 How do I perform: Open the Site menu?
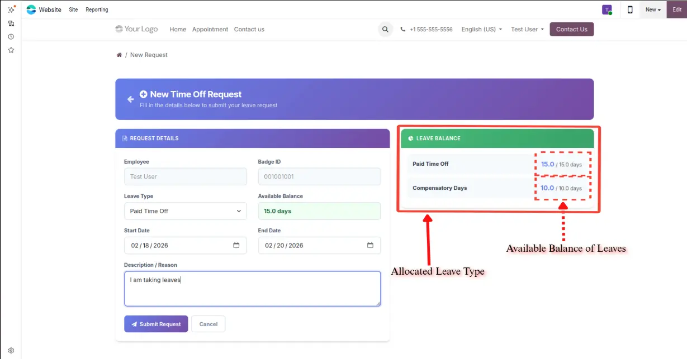(73, 9)
